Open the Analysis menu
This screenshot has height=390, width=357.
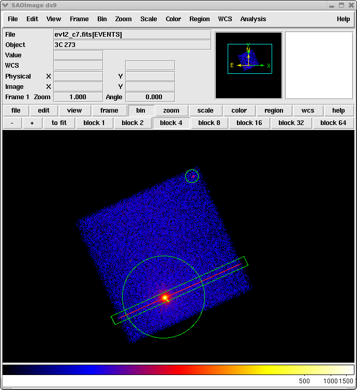253,19
